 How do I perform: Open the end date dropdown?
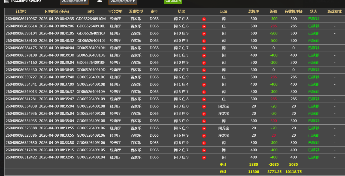pyautogui.click(x=123, y=1)
